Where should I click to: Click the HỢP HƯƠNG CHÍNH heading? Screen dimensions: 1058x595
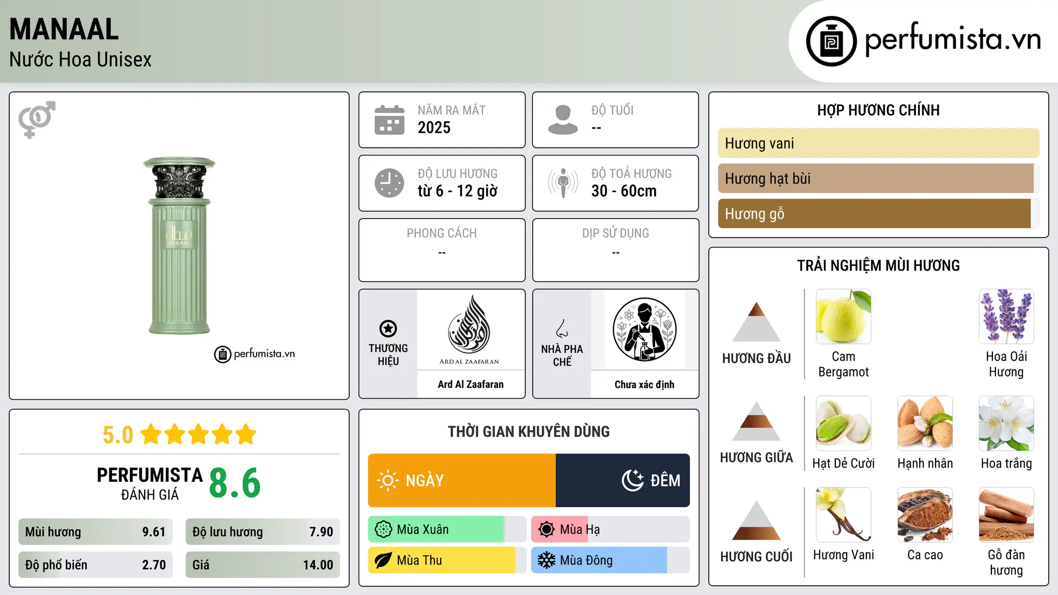point(878,110)
